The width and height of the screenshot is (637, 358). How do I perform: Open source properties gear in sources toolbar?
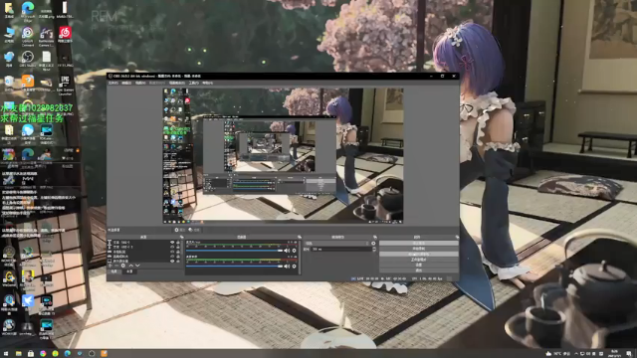pos(123,266)
